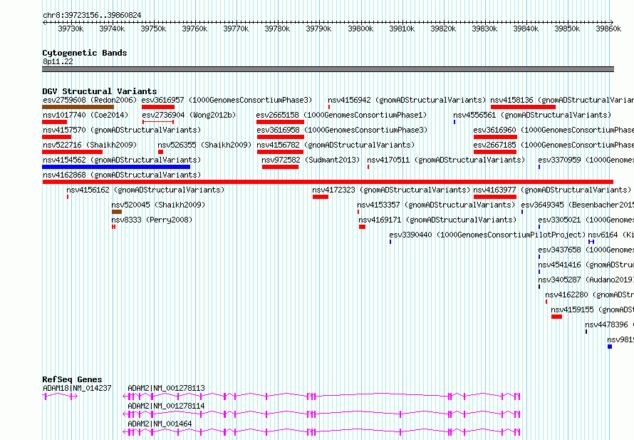Select variant nsv972582 (Sudmant2013)
Screen dimensions: 634x440
pos(311,160)
